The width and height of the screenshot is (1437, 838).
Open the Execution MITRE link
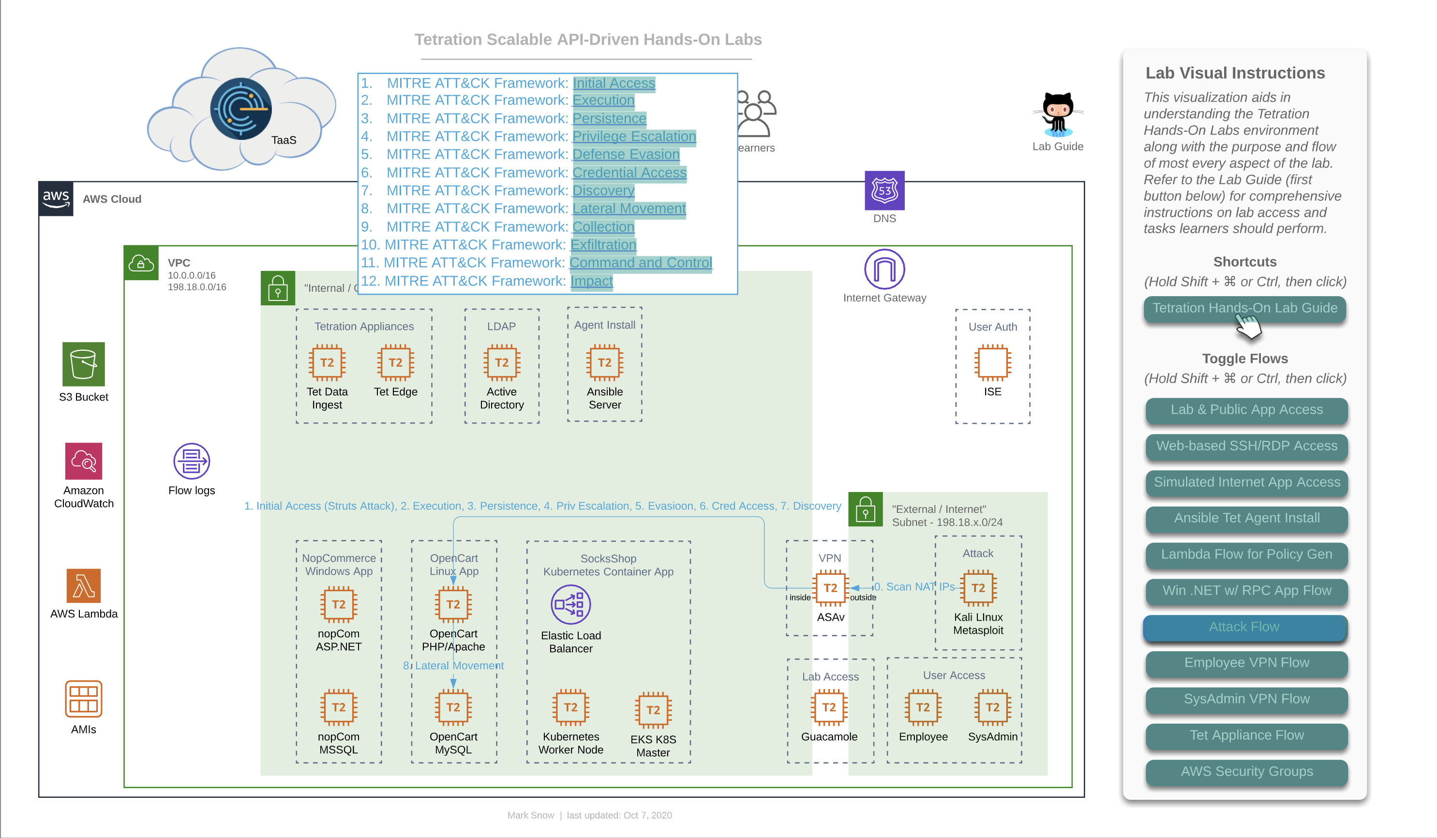(603, 100)
